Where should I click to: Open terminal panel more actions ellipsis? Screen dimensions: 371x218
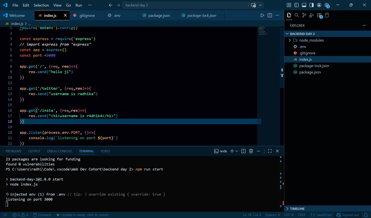(x=259, y=151)
